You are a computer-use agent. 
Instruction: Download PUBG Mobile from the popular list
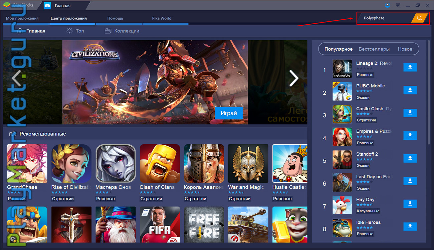click(x=410, y=90)
